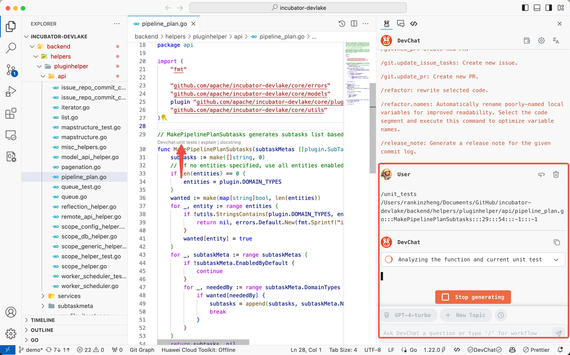The width and height of the screenshot is (570, 355).
Task: Click the New Topic button
Action: pos(466,315)
